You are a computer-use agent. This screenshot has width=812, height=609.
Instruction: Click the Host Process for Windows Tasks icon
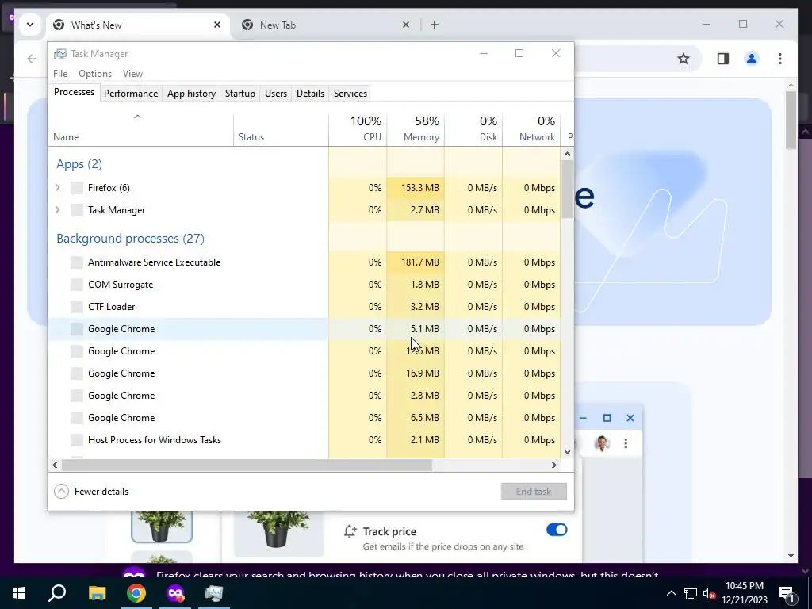click(77, 440)
